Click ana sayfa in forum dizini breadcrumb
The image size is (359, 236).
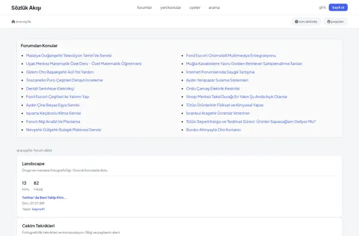[24, 150]
